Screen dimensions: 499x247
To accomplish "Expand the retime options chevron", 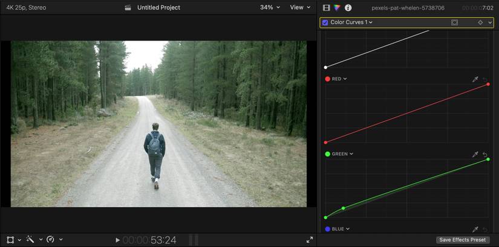I will (60, 240).
